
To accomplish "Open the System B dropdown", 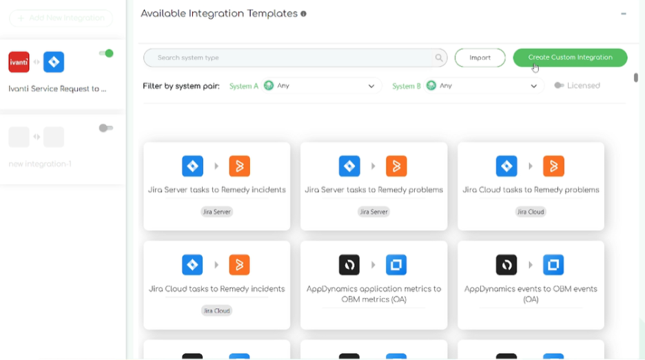I will point(484,86).
